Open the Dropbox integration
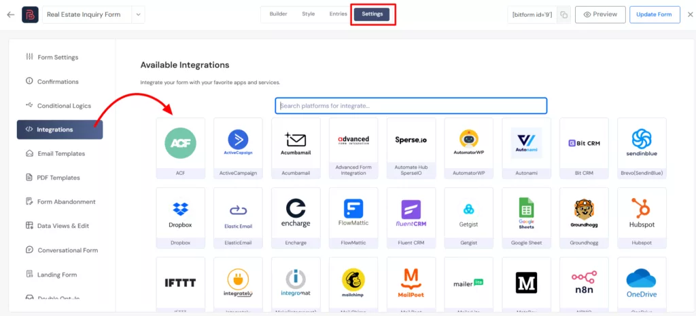This screenshot has width=696, height=316. [180, 218]
